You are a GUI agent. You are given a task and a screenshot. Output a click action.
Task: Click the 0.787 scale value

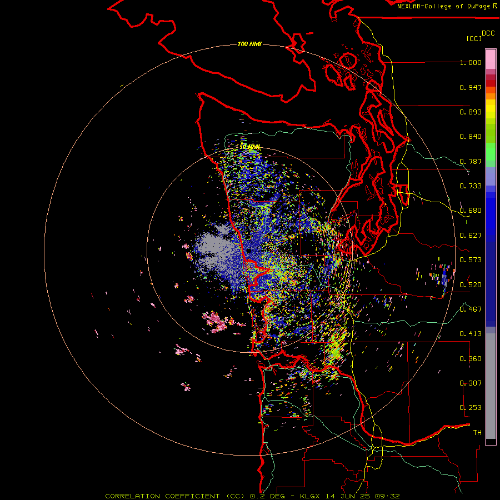pyautogui.click(x=471, y=161)
